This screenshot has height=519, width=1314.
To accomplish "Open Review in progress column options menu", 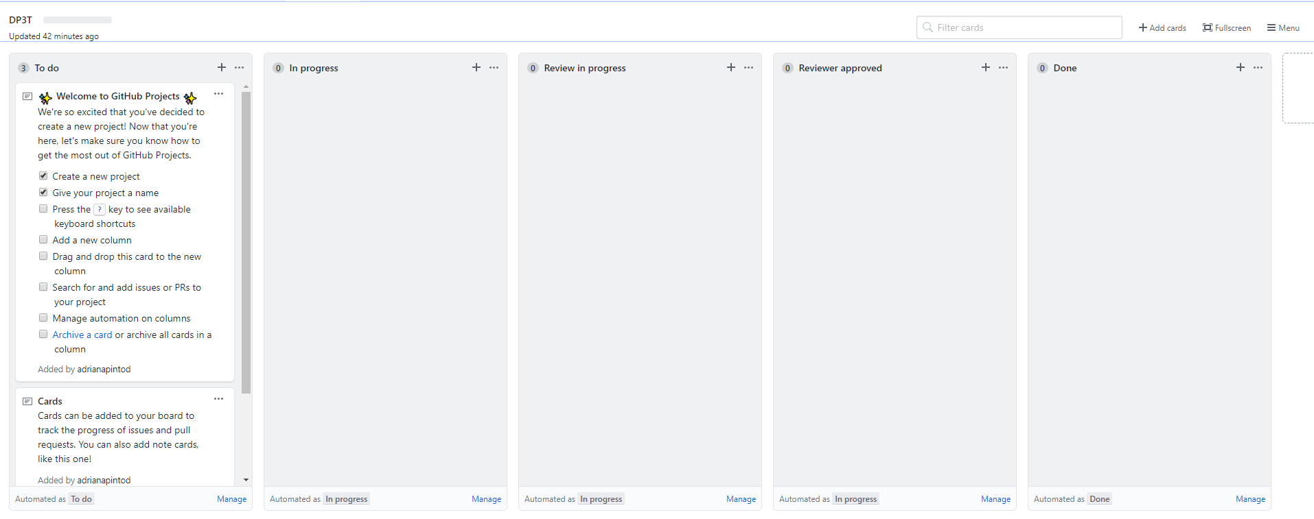I will (748, 67).
